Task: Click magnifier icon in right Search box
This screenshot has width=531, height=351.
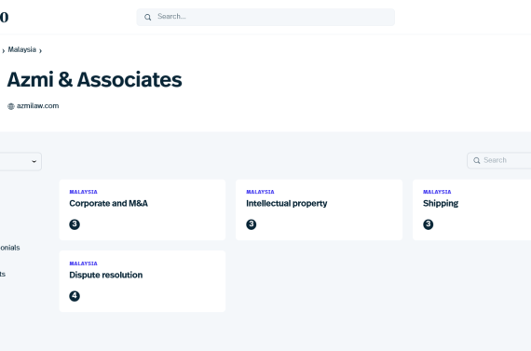Action: point(476,160)
